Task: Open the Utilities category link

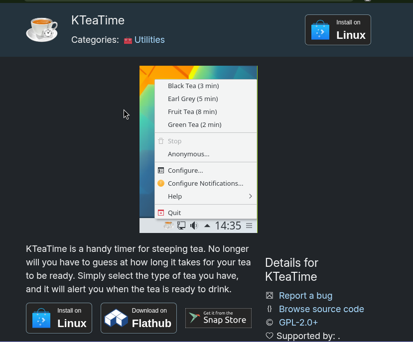Action: tap(149, 40)
